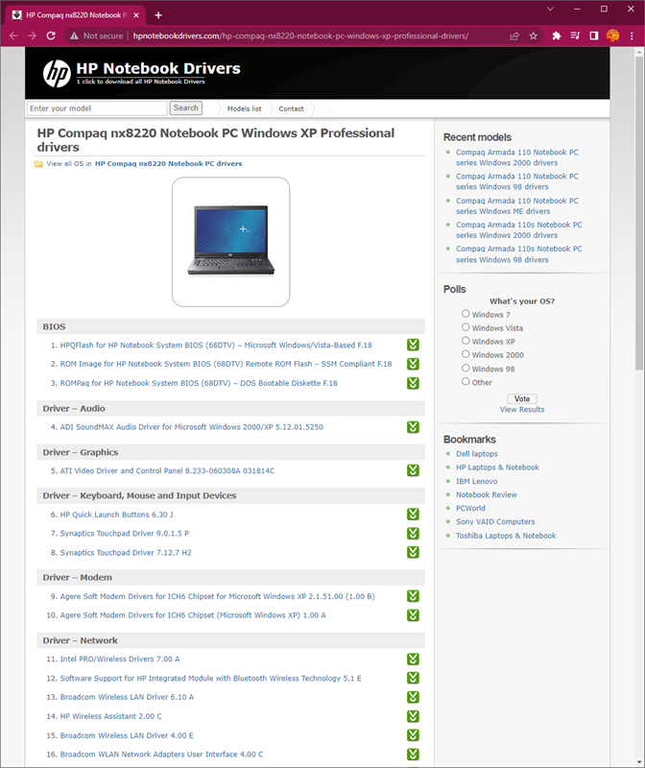Bookmark this page with the star icon
Screen dimensions: 645x768
coord(534,36)
